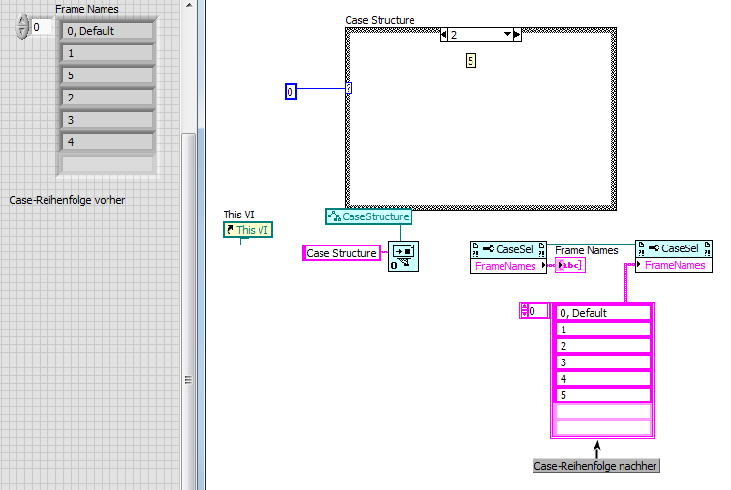Screen dimensions: 731x490
Task: Select the Case Structure pink string constant
Action: [341, 253]
